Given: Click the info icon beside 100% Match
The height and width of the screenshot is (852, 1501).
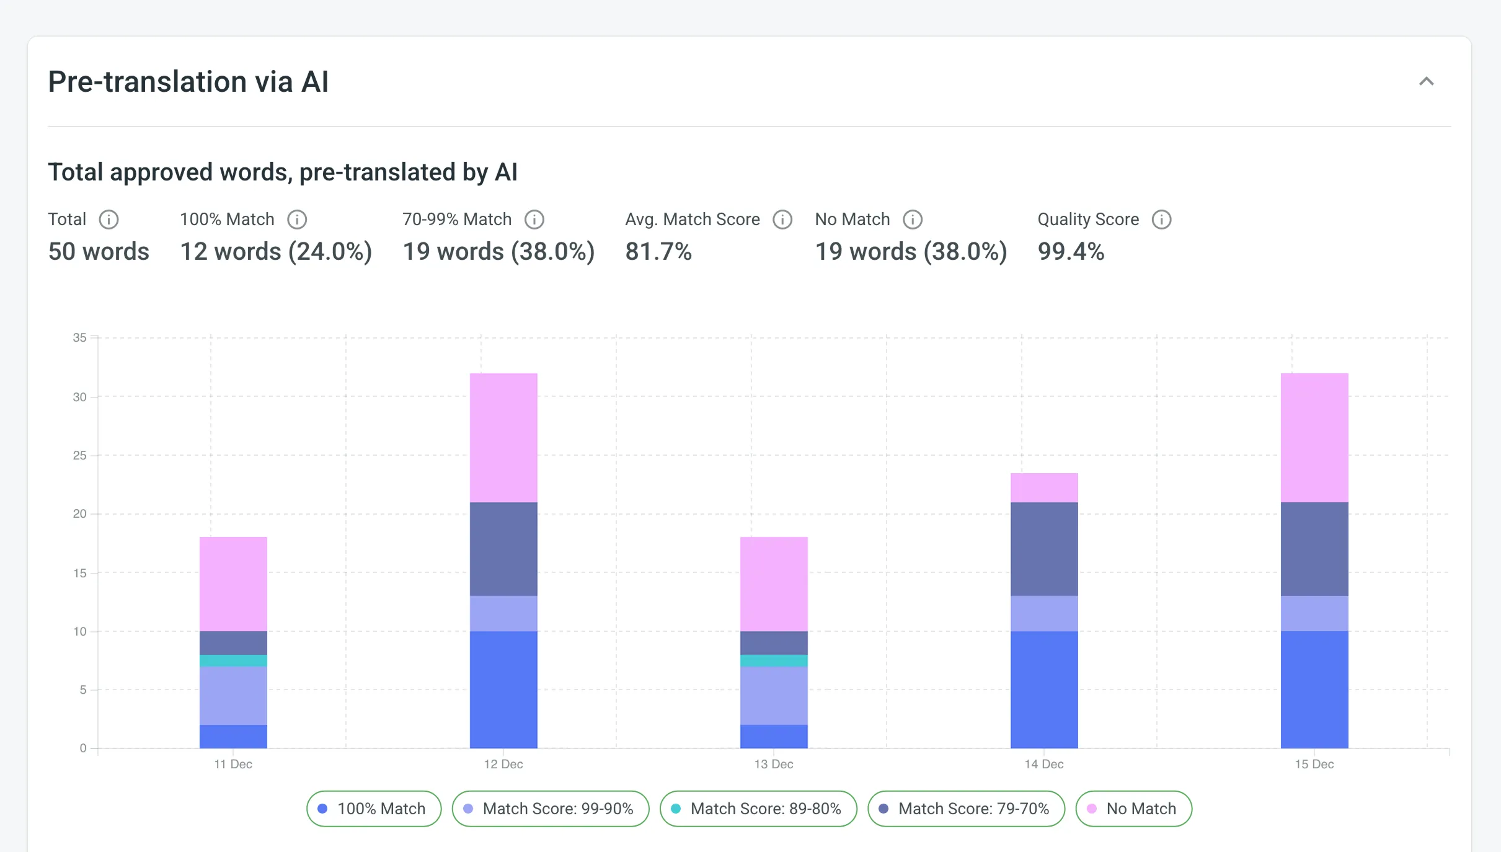Looking at the screenshot, I should pos(298,219).
